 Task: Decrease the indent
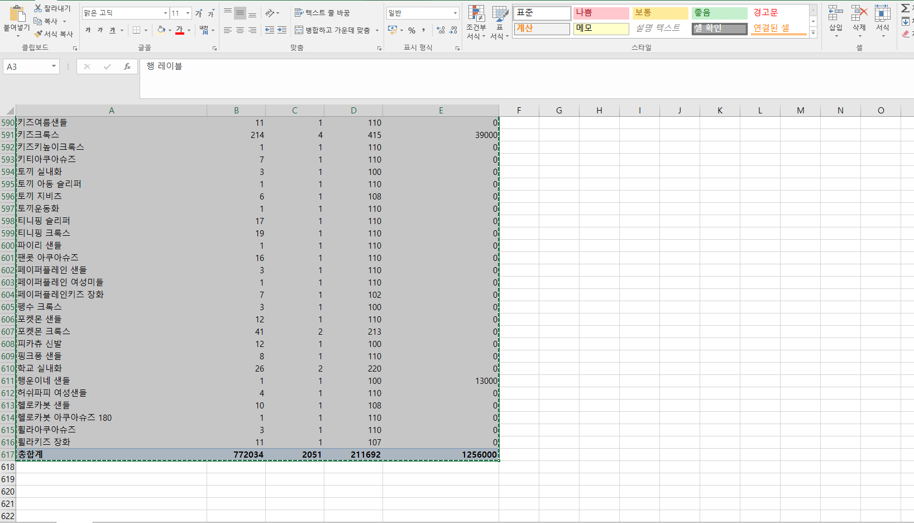coord(270,30)
